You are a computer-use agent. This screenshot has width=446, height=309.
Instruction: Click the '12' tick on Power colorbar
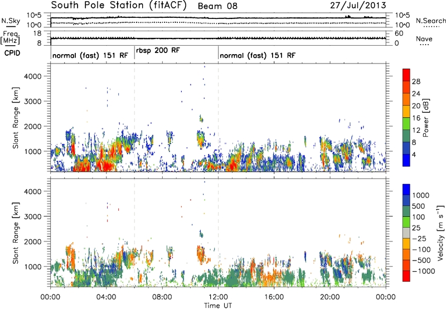(416, 131)
